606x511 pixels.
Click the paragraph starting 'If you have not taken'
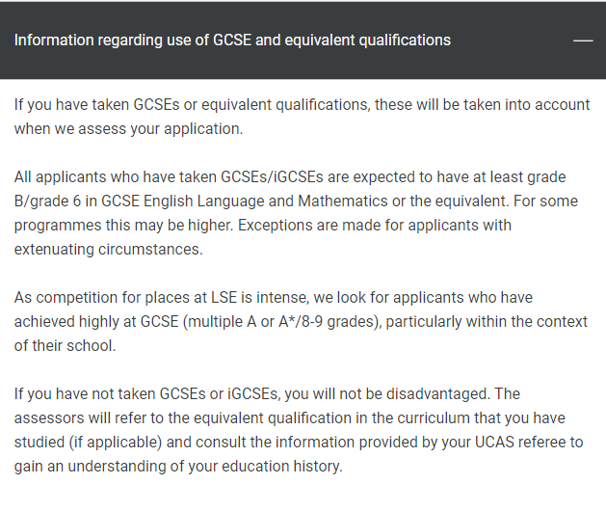[x=299, y=430]
